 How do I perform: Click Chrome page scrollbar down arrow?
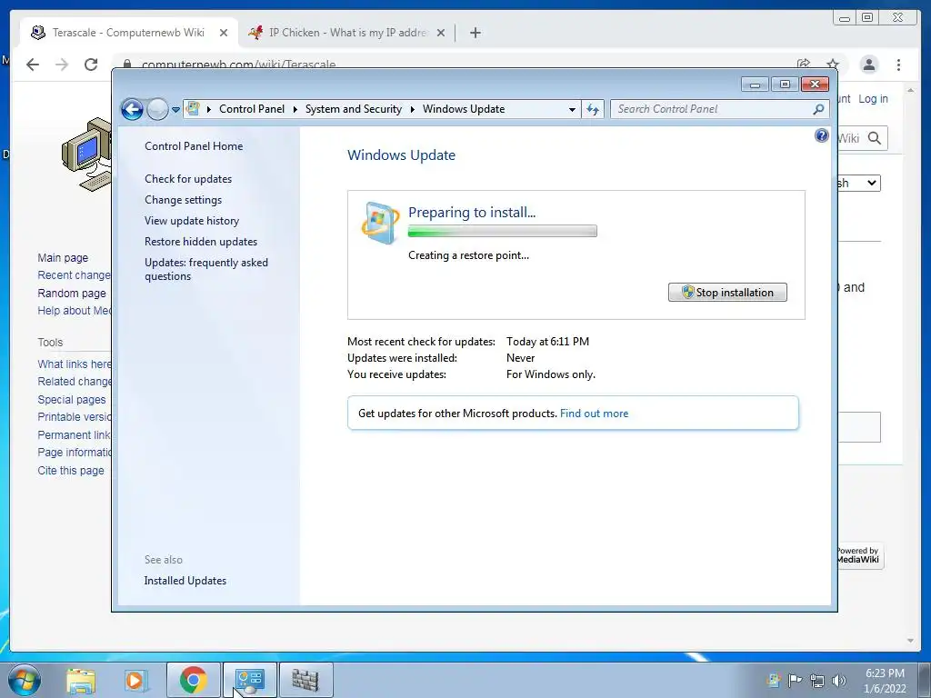[910, 641]
